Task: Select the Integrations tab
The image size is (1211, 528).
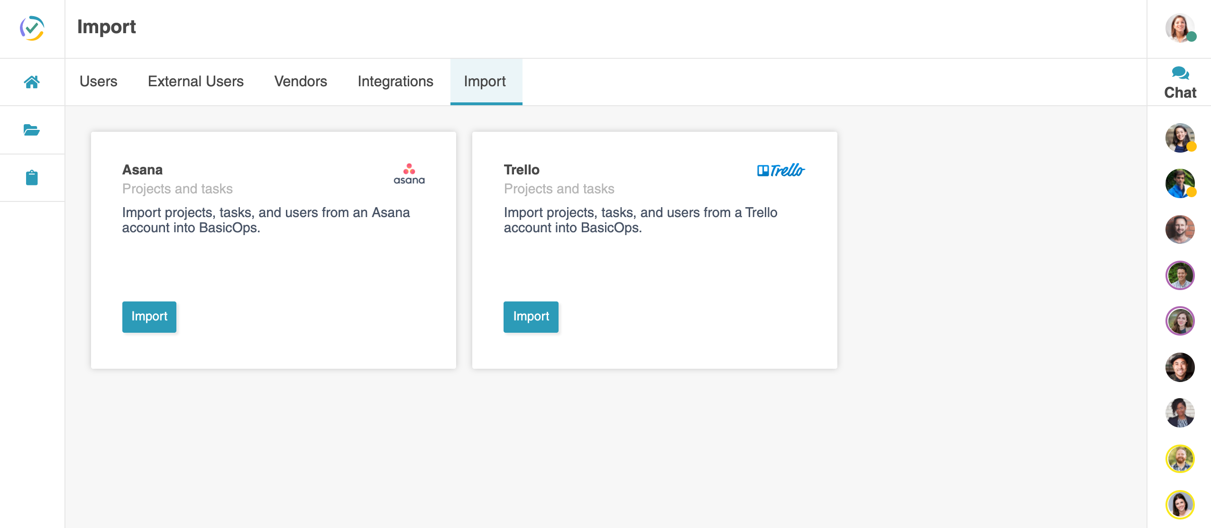Action: [395, 82]
